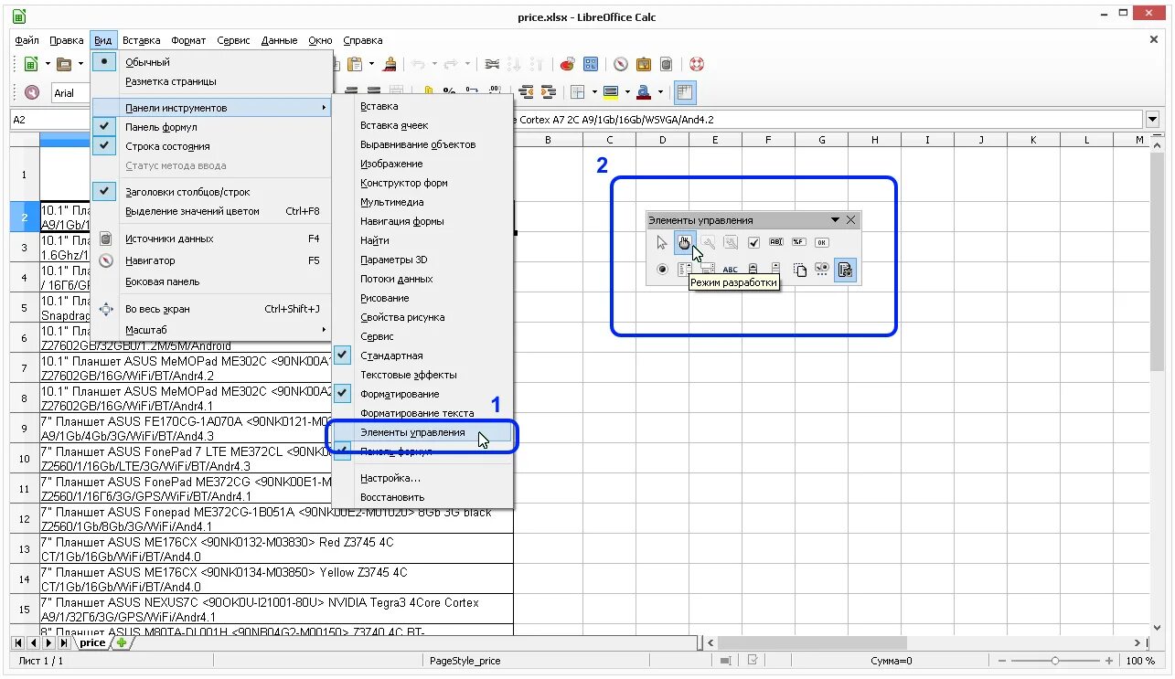Insert a formatted field form control
Image resolution: width=1175 pixels, height=679 pixels.
[x=799, y=242]
